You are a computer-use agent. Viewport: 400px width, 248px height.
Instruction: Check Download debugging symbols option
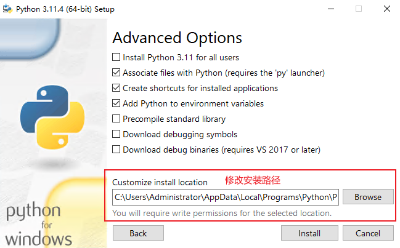point(116,134)
